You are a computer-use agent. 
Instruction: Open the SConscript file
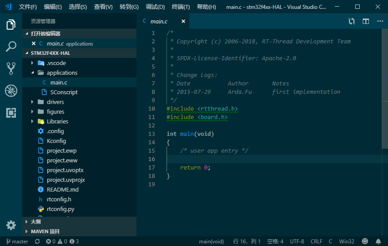79,92
